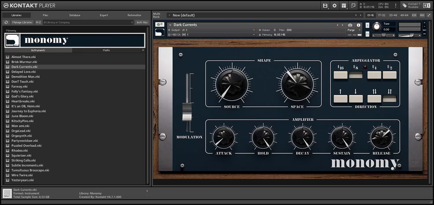Click the Library or Company search field
The width and height of the screenshot is (434, 205).
[88, 22]
